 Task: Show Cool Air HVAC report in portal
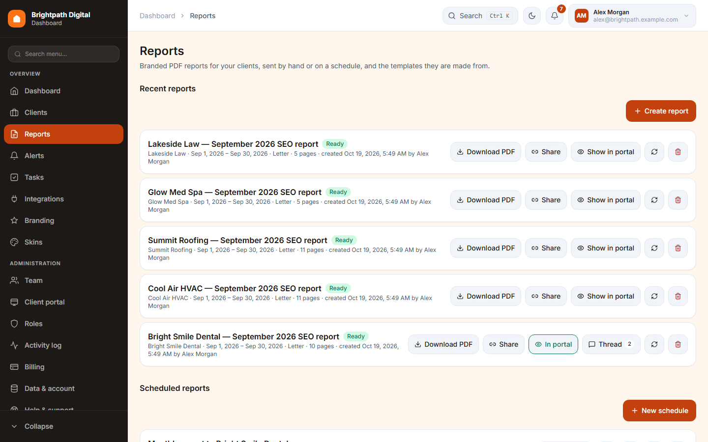click(x=606, y=296)
